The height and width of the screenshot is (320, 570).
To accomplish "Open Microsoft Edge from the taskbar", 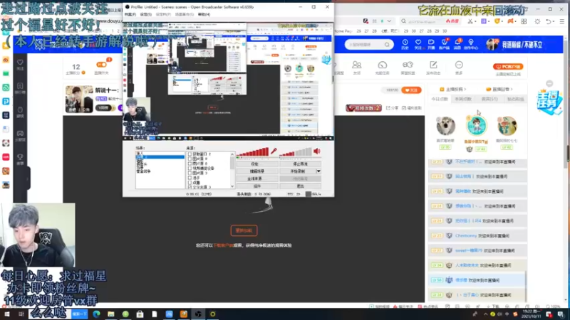I will (x=96, y=314).
